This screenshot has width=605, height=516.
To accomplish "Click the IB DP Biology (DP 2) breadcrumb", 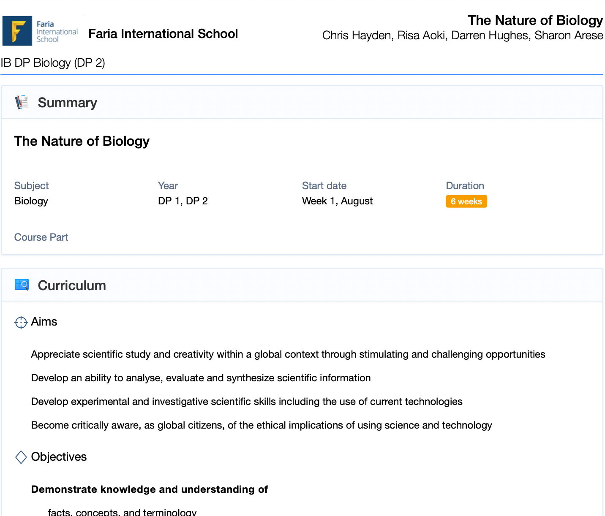I will [x=53, y=63].
